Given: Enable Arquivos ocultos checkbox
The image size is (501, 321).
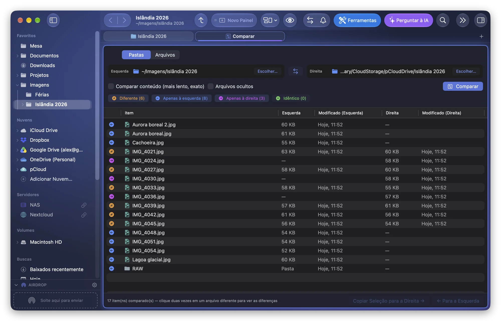Looking at the screenshot, I should [211, 86].
